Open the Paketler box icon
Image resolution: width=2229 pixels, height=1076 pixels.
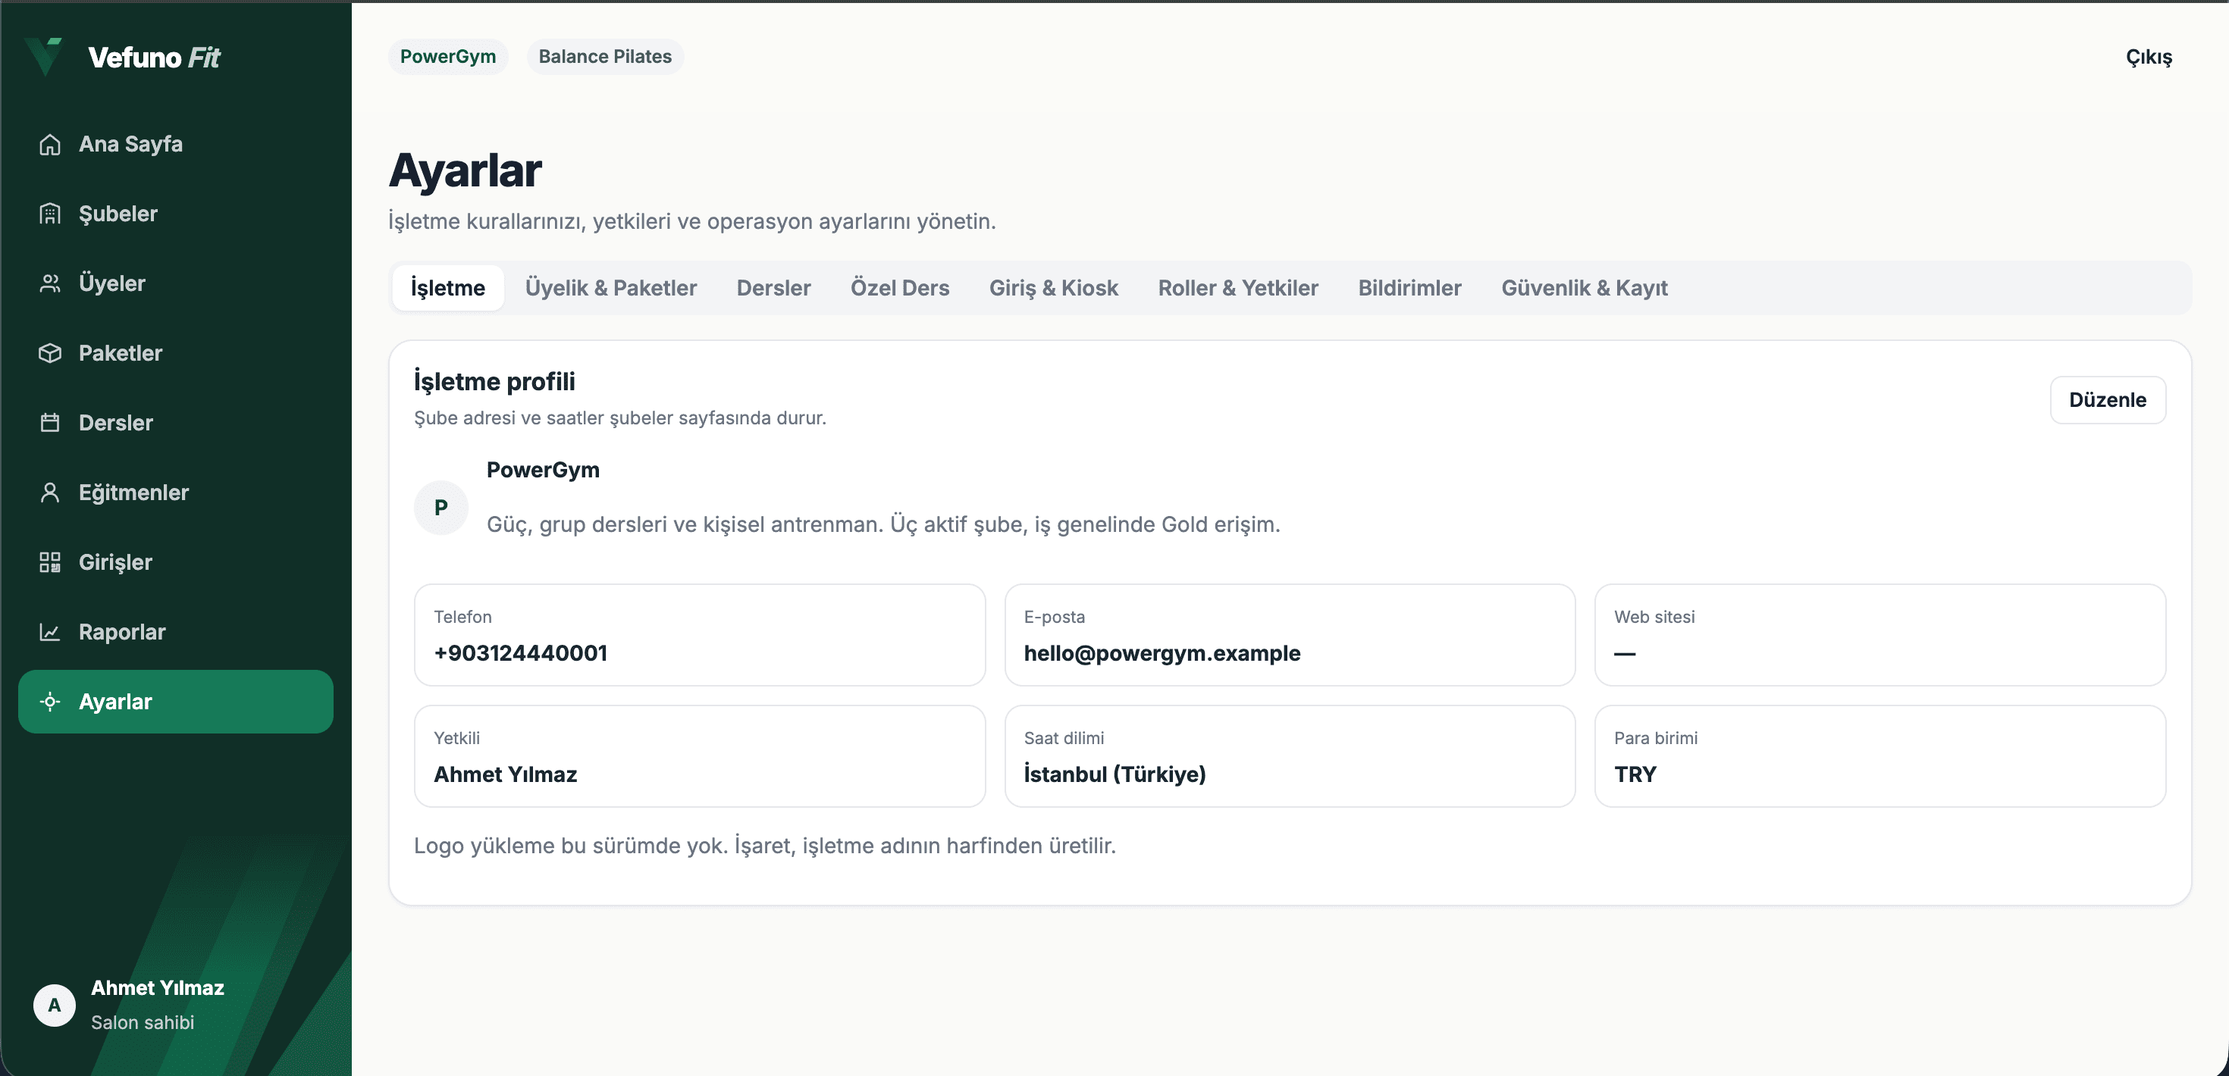point(50,353)
